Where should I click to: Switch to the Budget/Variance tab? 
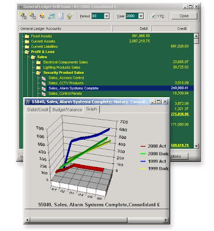[x=67, y=110]
